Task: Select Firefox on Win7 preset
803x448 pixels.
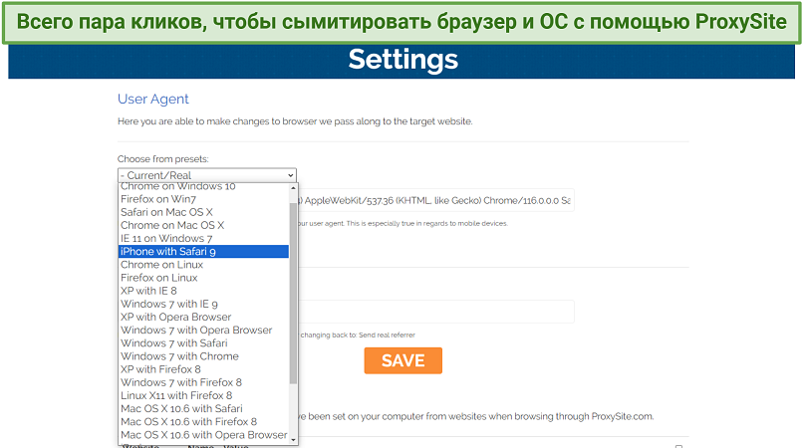Action: [204, 199]
